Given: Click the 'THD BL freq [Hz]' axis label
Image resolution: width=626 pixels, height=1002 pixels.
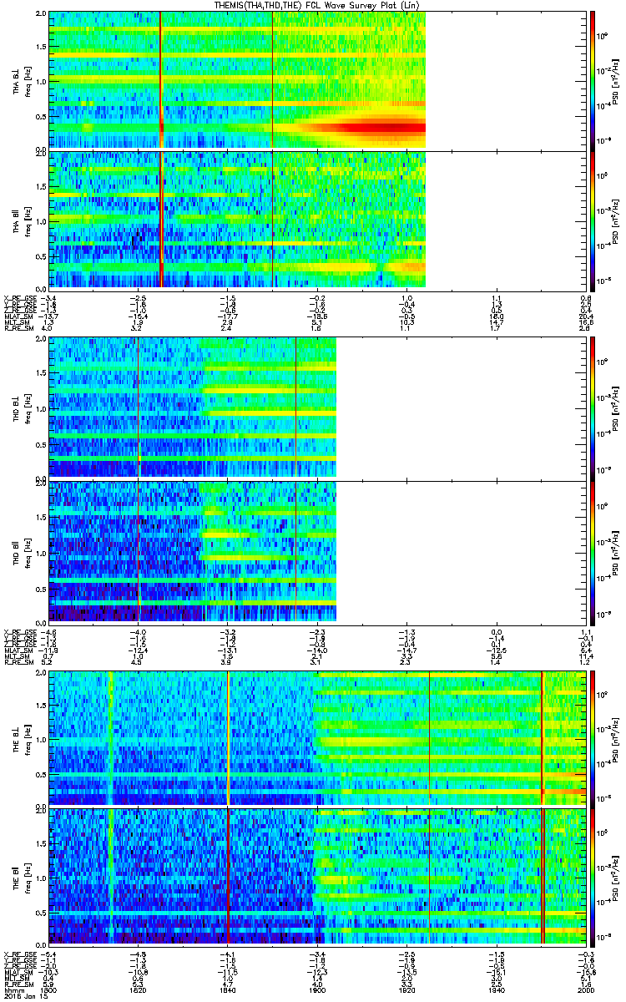Looking at the screenshot, I should (x=22, y=408).
